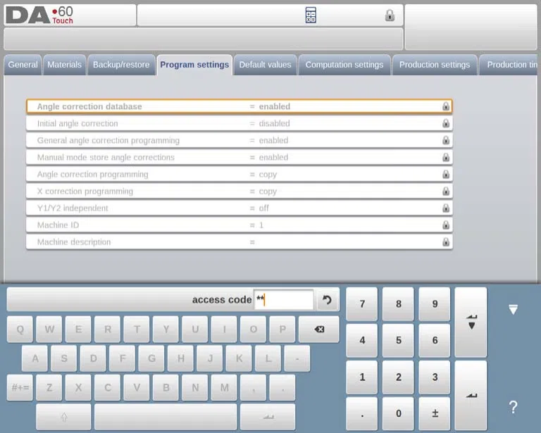Tap the A key on the keyboard
The height and width of the screenshot is (433, 541).
pyautogui.click(x=35, y=358)
